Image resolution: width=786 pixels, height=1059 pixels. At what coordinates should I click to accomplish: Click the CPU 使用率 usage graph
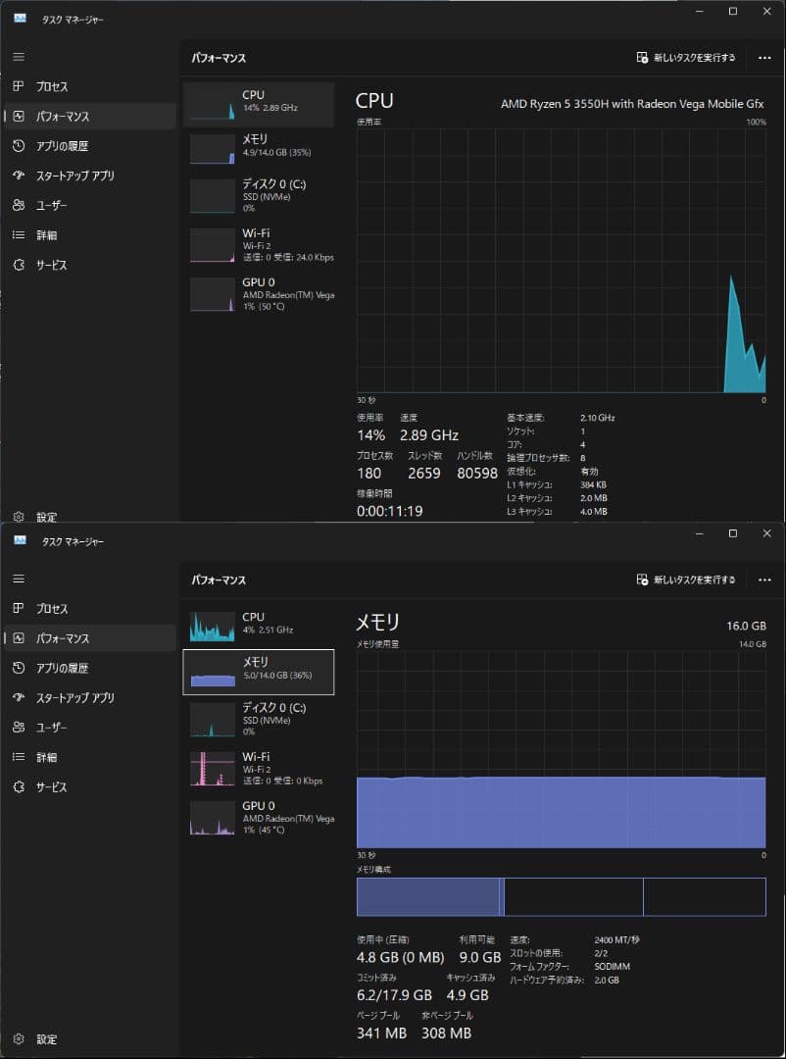click(x=561, y=260)
